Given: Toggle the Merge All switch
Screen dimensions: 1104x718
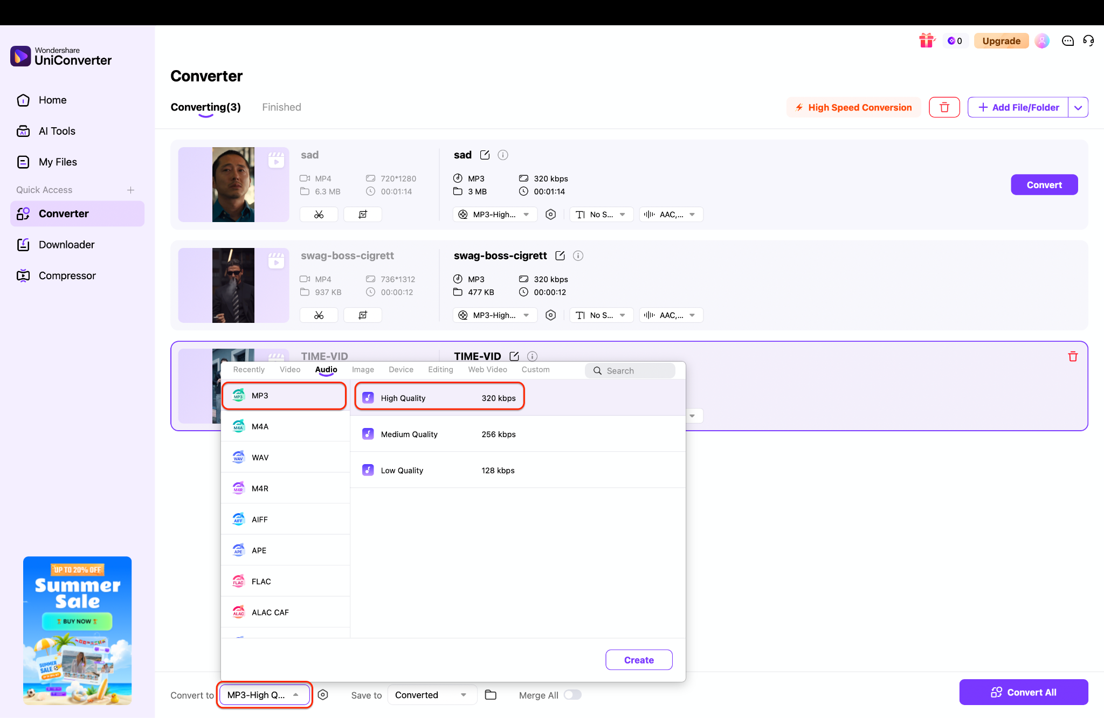Looking at the screenshot, I should 572,695.
